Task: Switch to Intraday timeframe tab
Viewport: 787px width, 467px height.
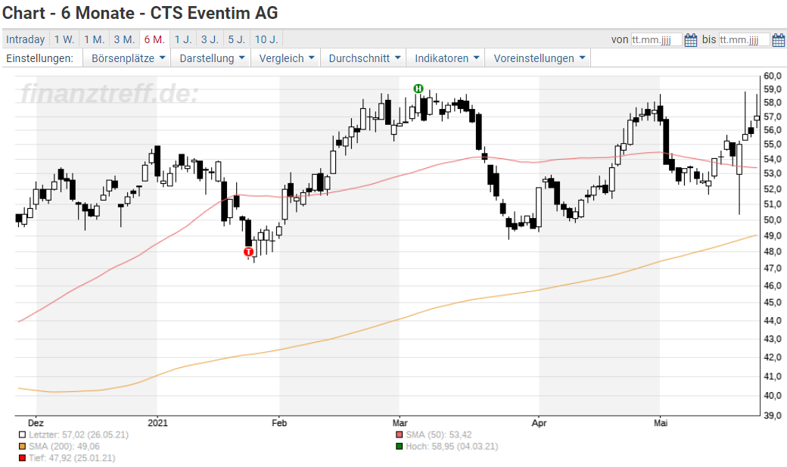Action: (x=26, y=39)
